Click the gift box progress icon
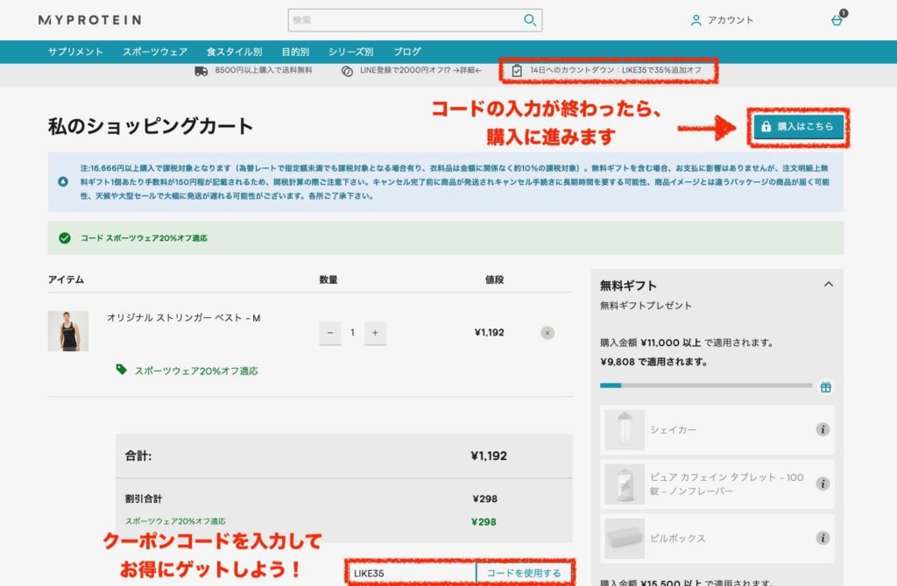Image resolution: width=897 pixels, height=586 pixels. point(825,387)
